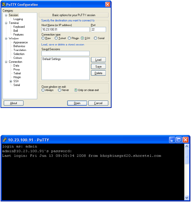Click the Save session button
Image resolution: width=191 pixels, height=202 pixels.
98,67
